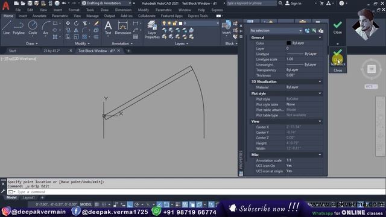The image size is (386, 217).
Task: Select the Text annotation tool
Action: pos(108,27)
